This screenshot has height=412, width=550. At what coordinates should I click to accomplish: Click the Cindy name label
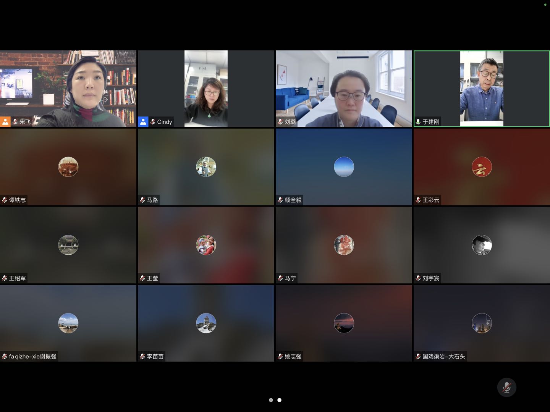tap(164, 122)
